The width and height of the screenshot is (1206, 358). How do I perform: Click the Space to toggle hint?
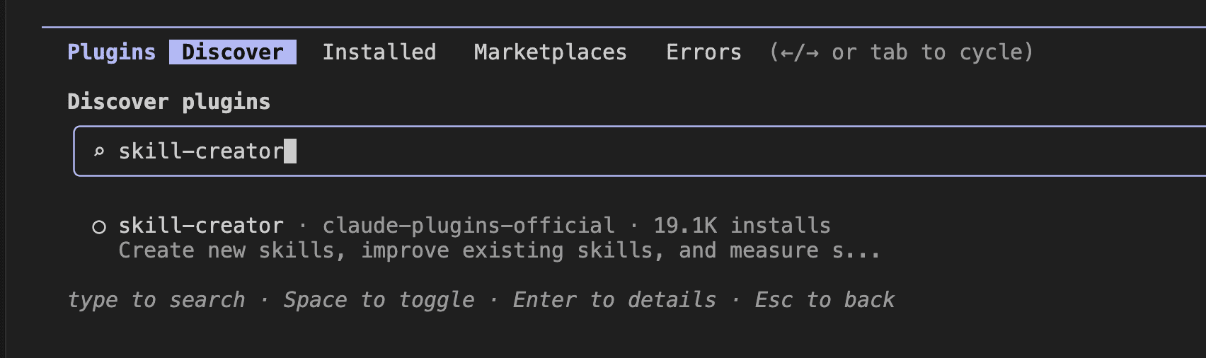click(379, 300)
